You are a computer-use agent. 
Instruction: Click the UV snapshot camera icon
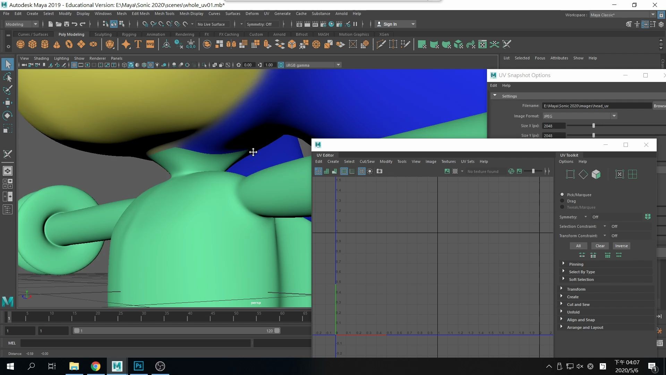pos(379,171)
